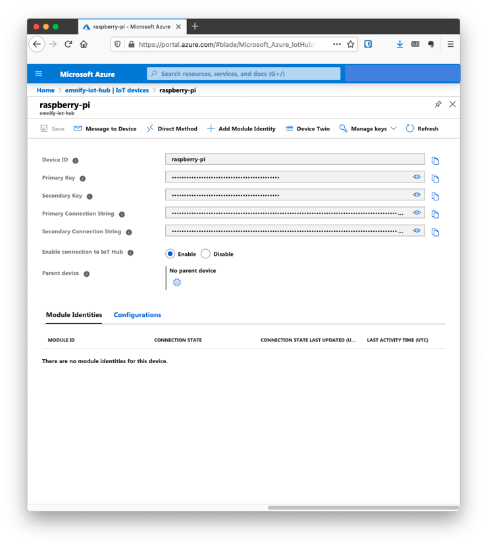This screenshot has height=547, width=487.
Task: Focus the Azure search resources box
Action: [244, 74]
